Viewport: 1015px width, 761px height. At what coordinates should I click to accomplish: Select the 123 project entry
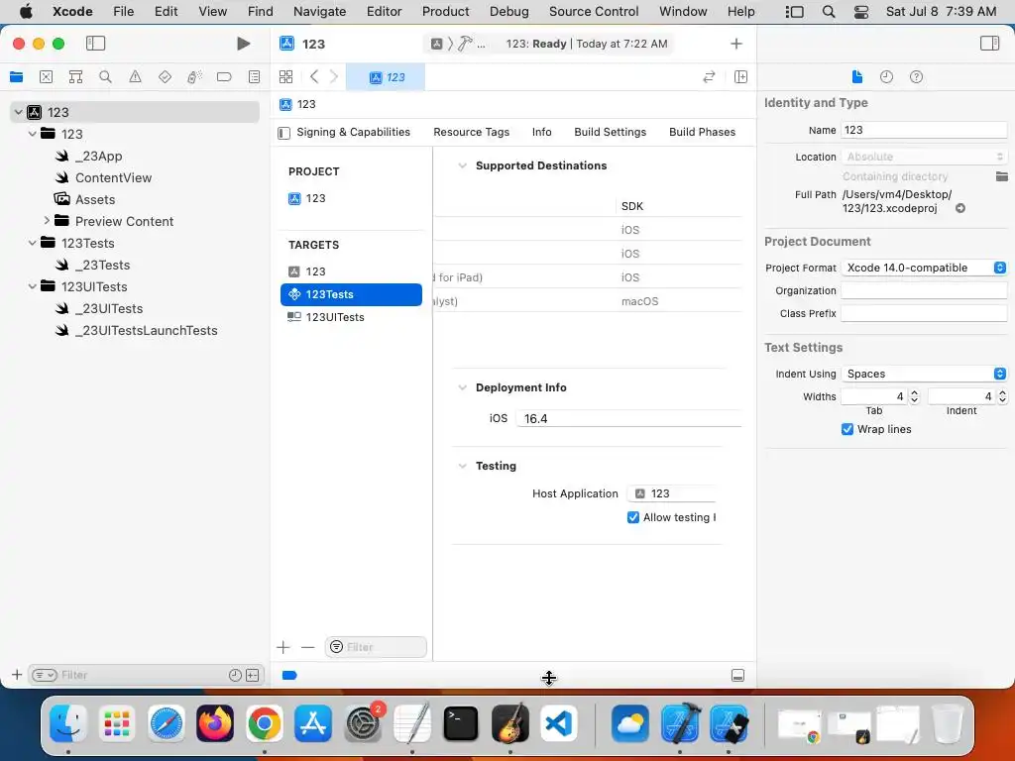pos(351,198)
